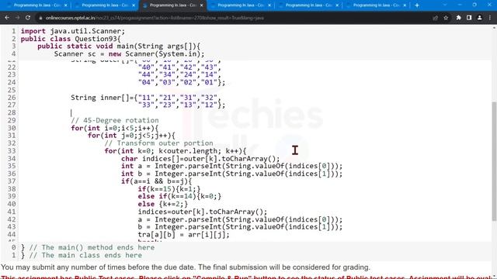
Task: Click 'public class Question93{' line
Action: click(71, 39)
